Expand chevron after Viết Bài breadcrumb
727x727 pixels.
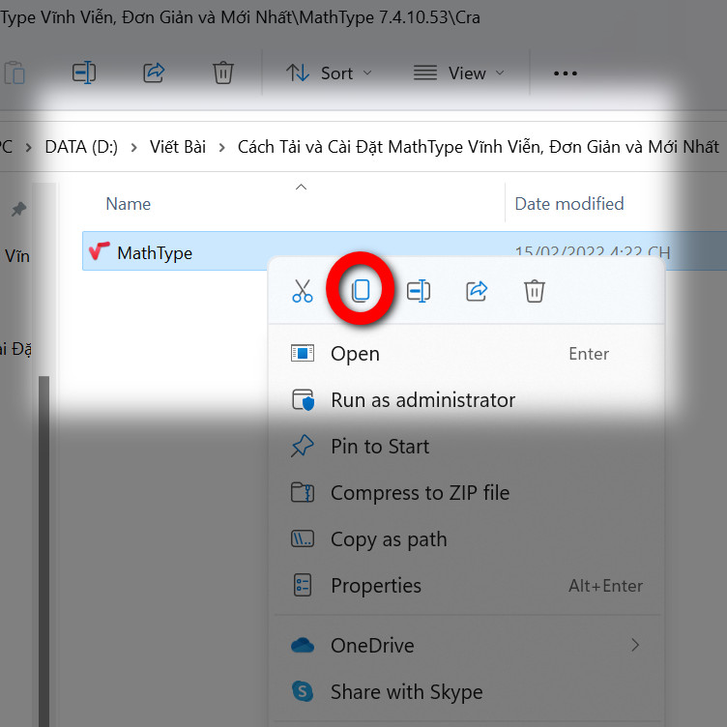coord(222,148)
